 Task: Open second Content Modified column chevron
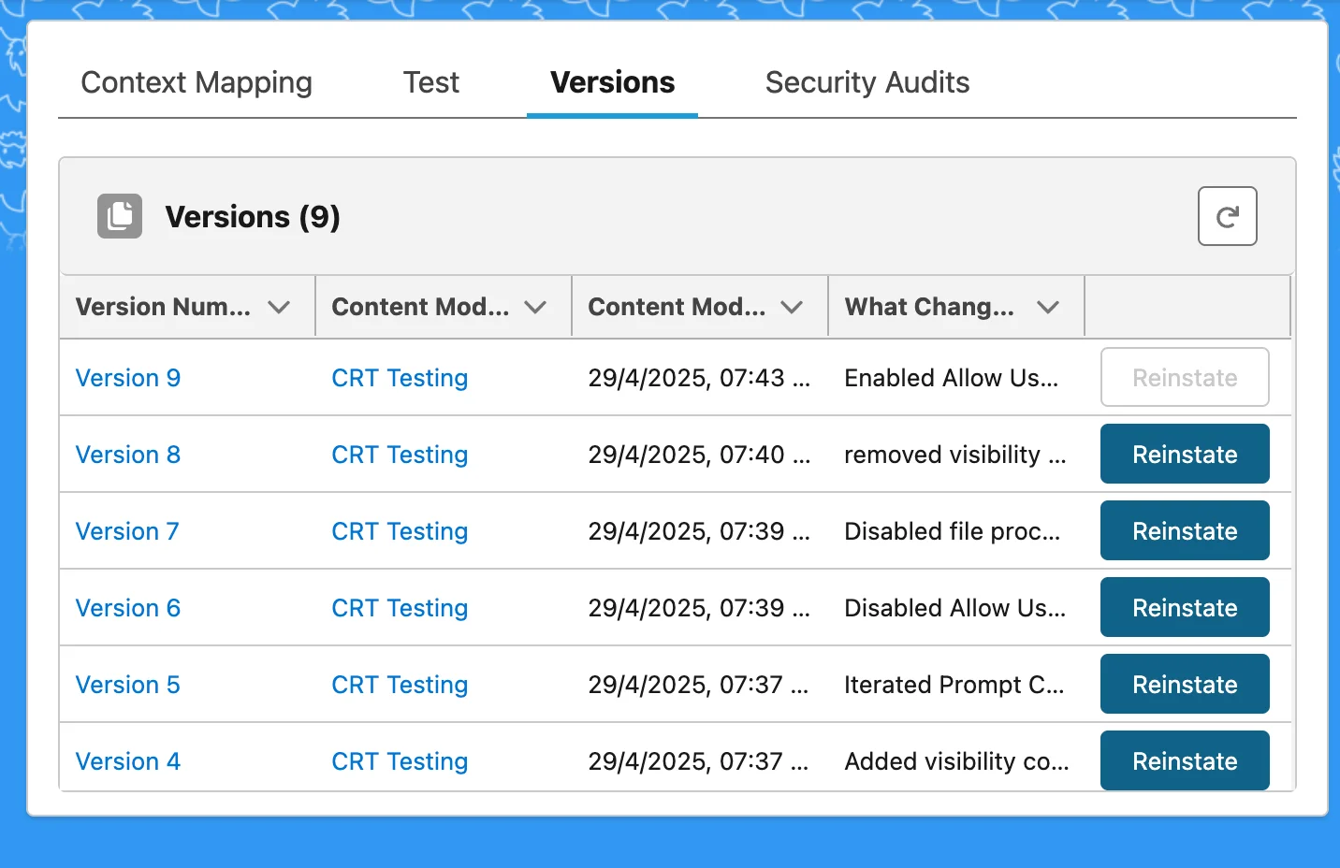click(x=792, y=307)
